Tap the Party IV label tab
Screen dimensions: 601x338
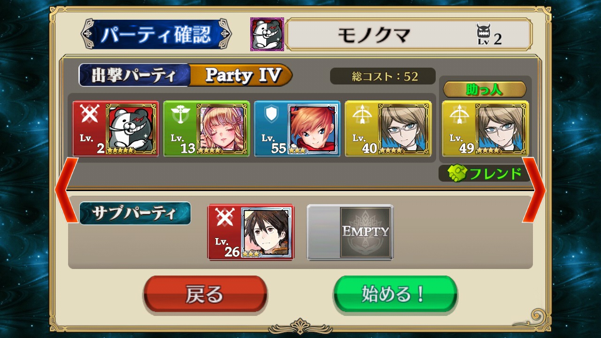coord(241,75)
